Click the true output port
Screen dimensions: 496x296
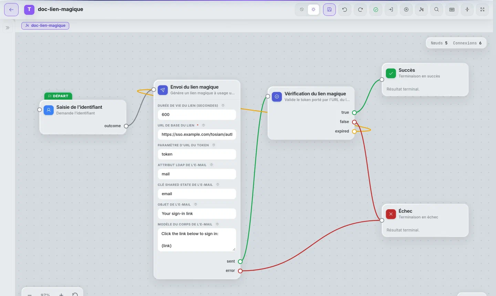pos(354,113)
